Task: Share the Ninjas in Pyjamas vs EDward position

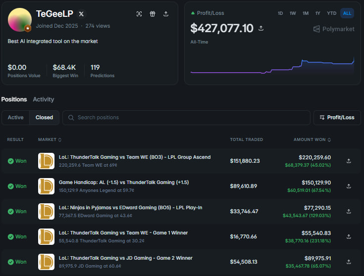Action: click(x=349, y=211)
